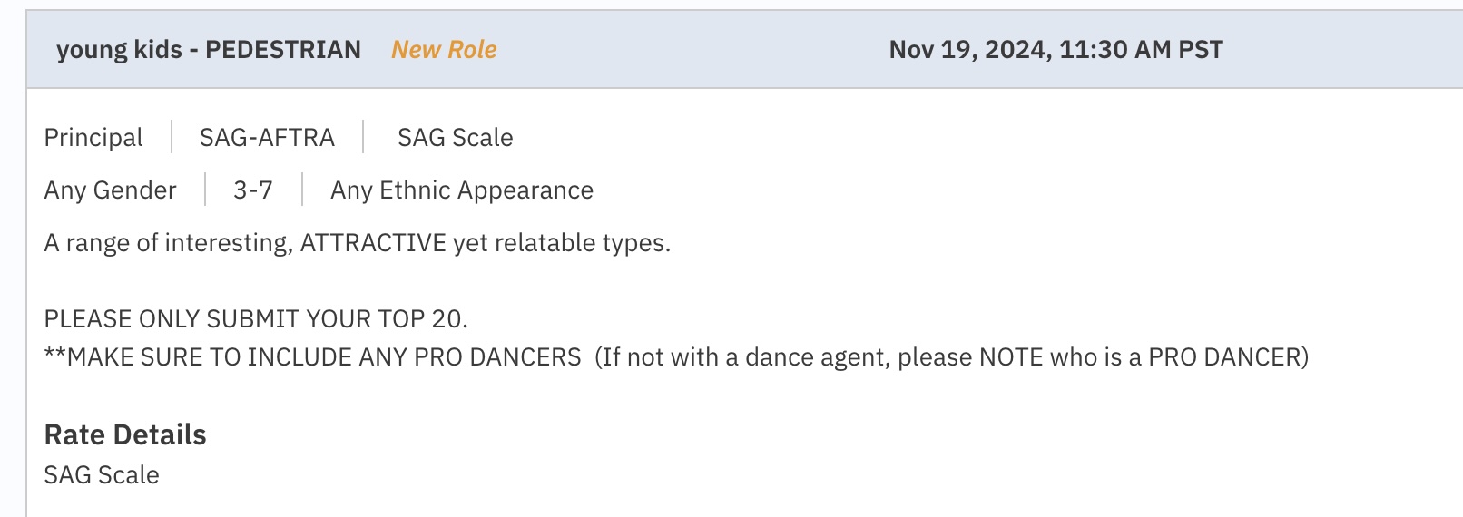Click "**MAKE SURE TO INCLUDE ANY PRO DANCERS" text
This screenshot has width=1463, height=517.
(x=312, y=357)
